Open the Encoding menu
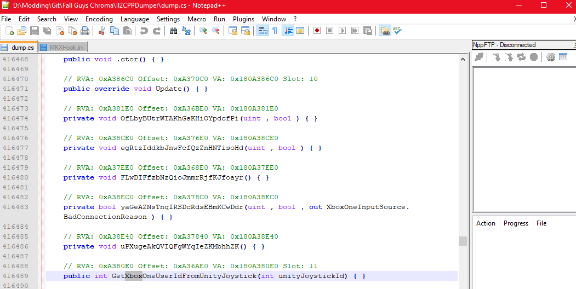The image size is (576, 289). (99, 19)
